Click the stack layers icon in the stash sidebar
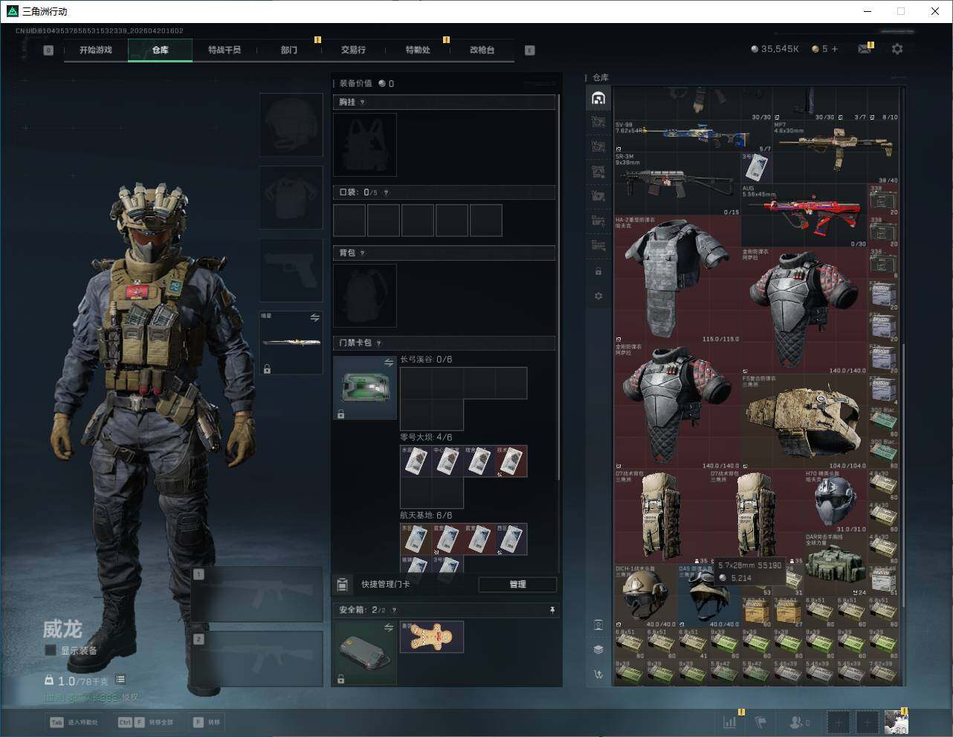The image size is (953, 737). tap(598, 649)
